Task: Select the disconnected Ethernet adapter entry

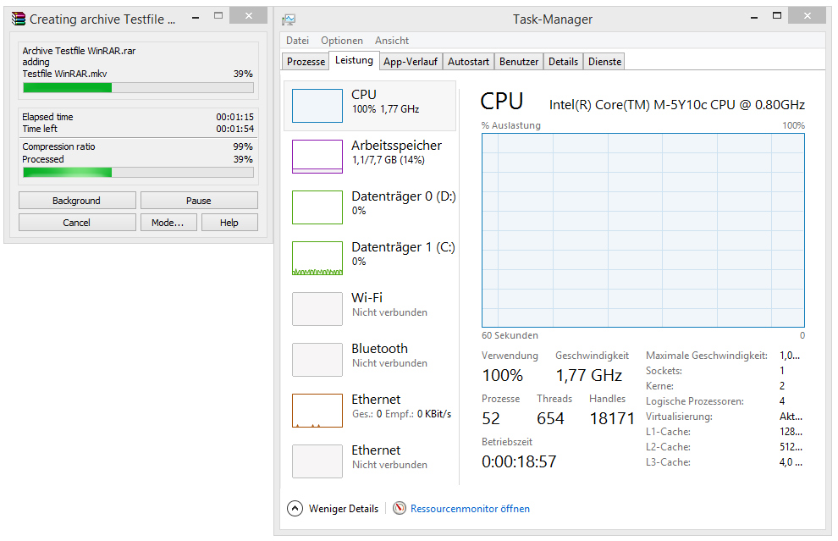Action: [369, 461]
